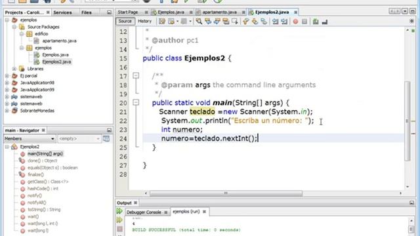Switch to the Services tab

click(62, 12)
